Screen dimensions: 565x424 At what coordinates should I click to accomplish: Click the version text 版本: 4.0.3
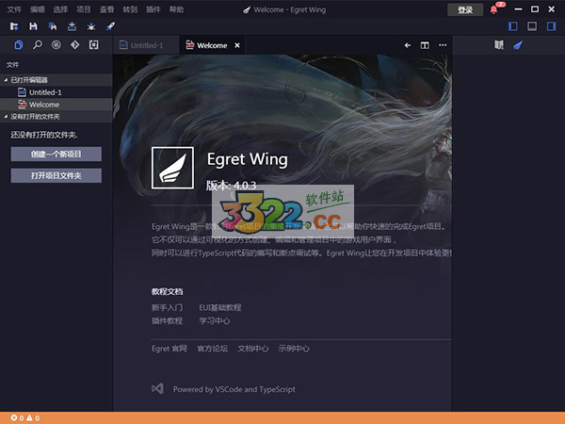pyautogui.click(x=231, y=186)
